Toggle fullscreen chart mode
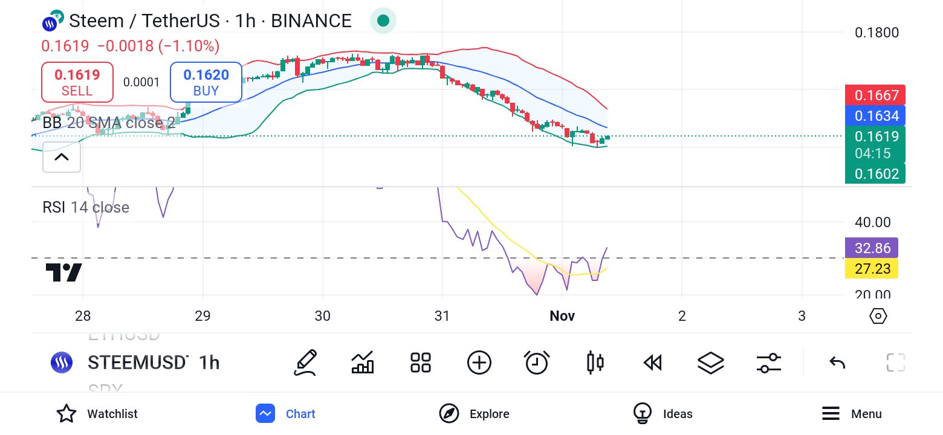 click(895, 362)
